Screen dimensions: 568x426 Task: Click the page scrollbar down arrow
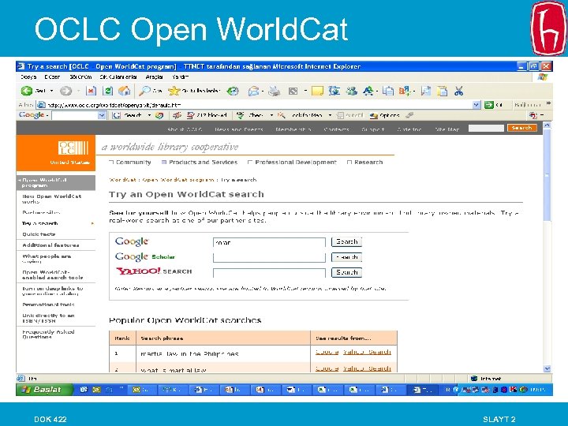(547, 368)
